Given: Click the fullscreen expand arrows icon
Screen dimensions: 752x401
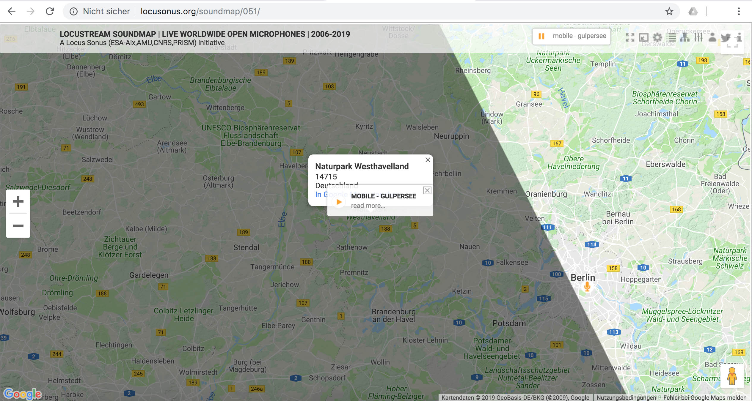Looking at the screenshot, I should (630, 37).
